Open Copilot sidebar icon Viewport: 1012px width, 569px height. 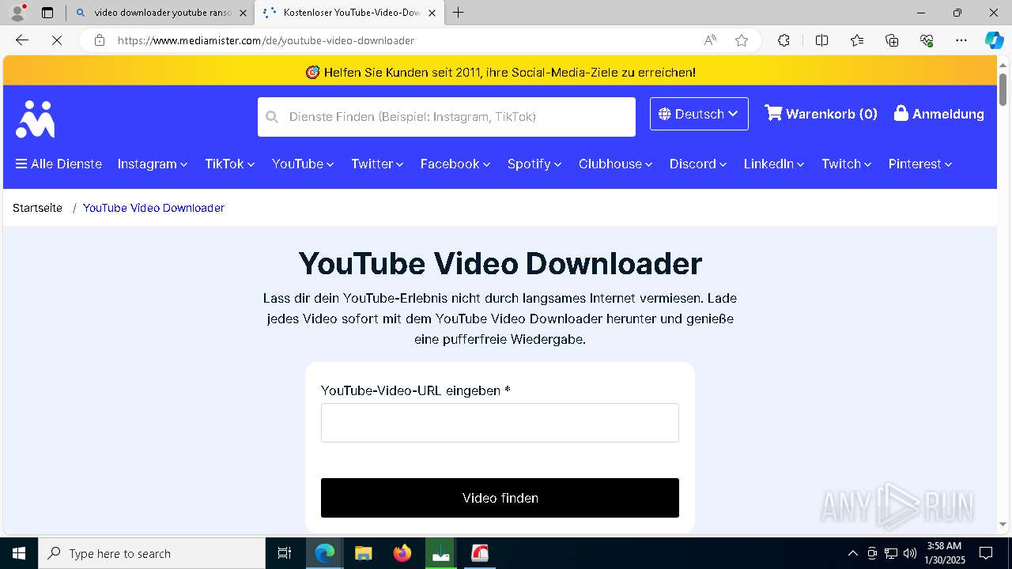(994, 40)
